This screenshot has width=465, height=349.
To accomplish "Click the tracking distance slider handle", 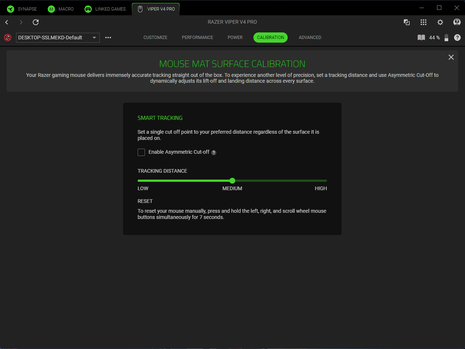I will (232, 181).
